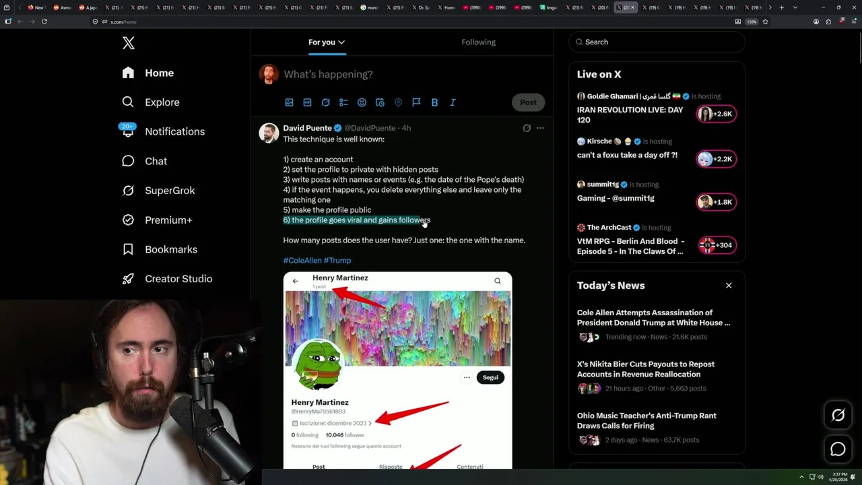Open the embedded Henry Martinez screenshot image
Viewport: 862px width, 485px height.
[x=397, y=370]
